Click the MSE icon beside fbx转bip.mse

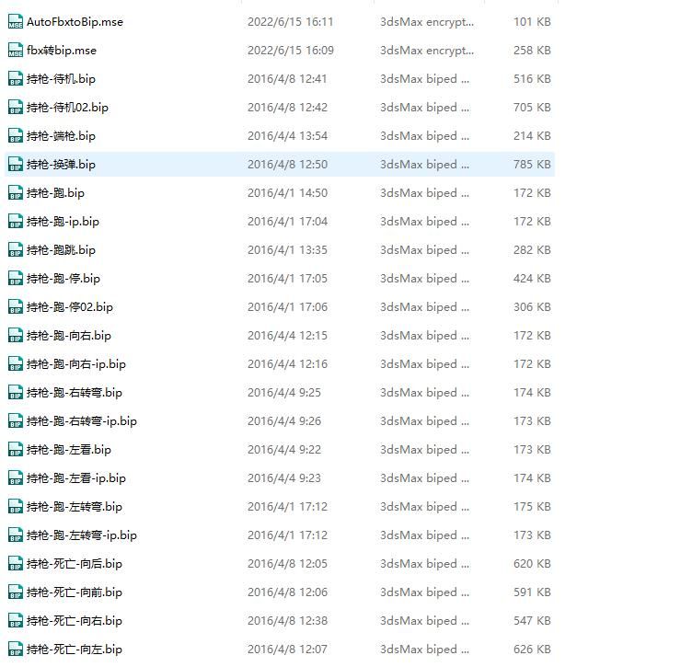pyautogui.click(x=15, y=51)
